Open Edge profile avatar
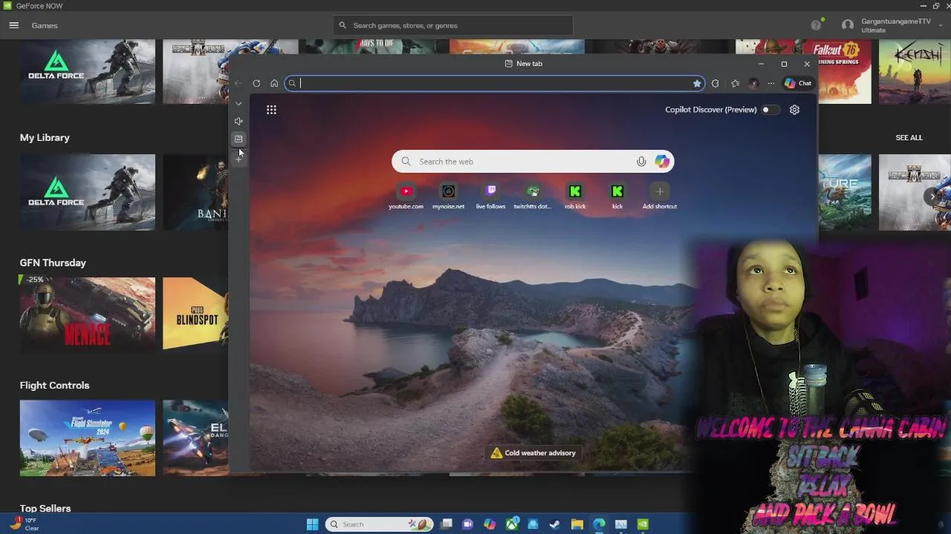 coord(753,83)
